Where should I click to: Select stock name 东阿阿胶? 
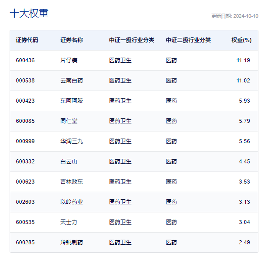(x=72, y=101)
